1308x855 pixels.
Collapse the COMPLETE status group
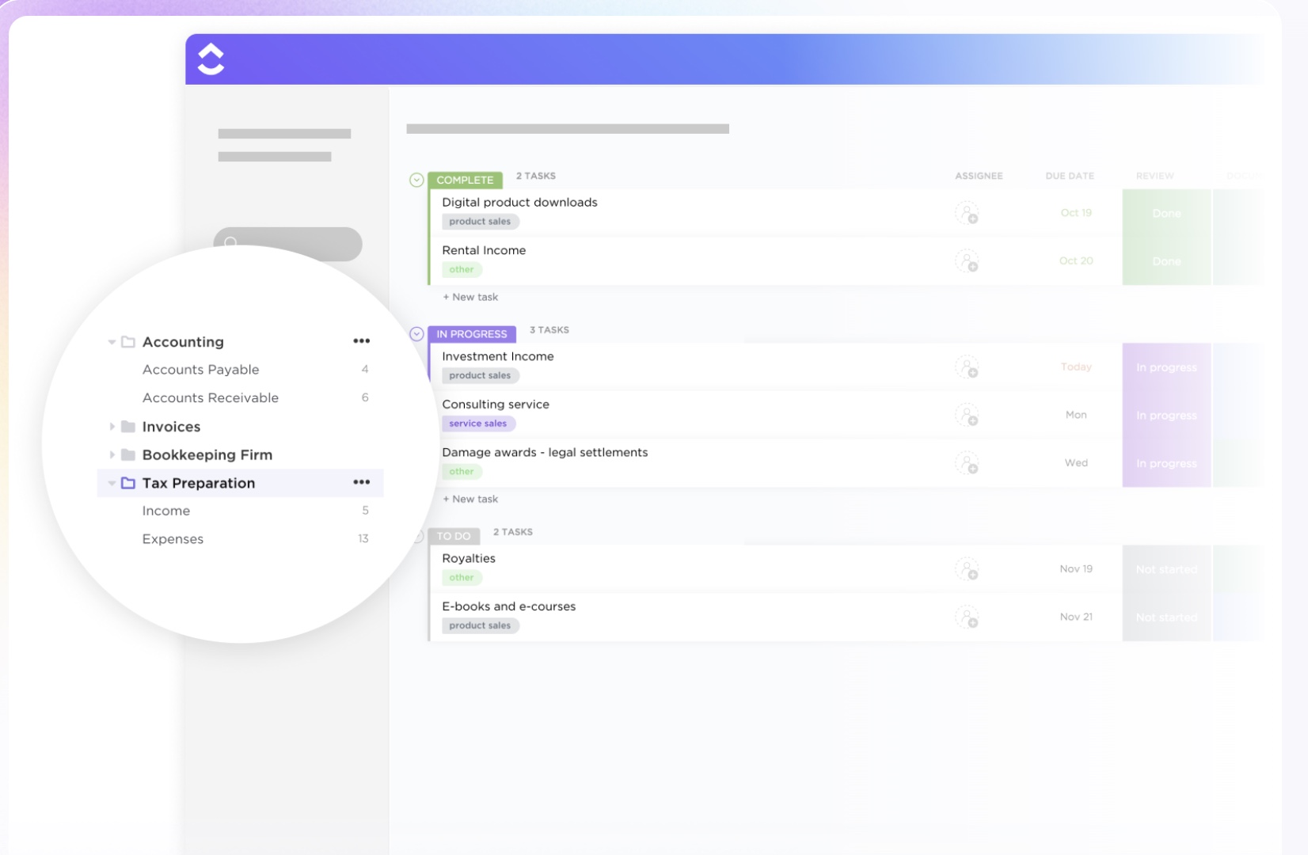(x=416, y=180)
